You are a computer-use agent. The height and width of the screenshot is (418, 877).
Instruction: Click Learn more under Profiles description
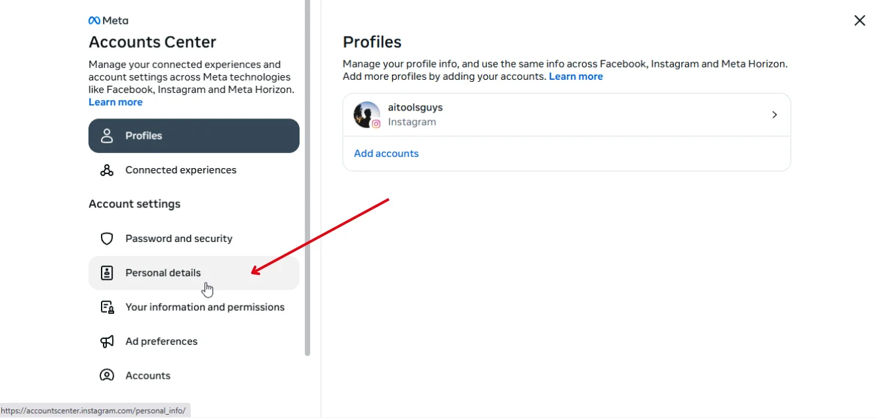575,77
